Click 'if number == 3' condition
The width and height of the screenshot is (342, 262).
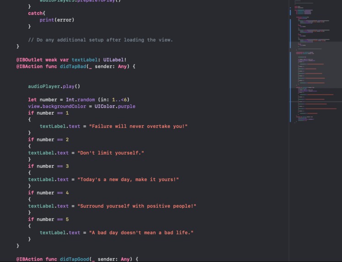(x=48, y=166)
